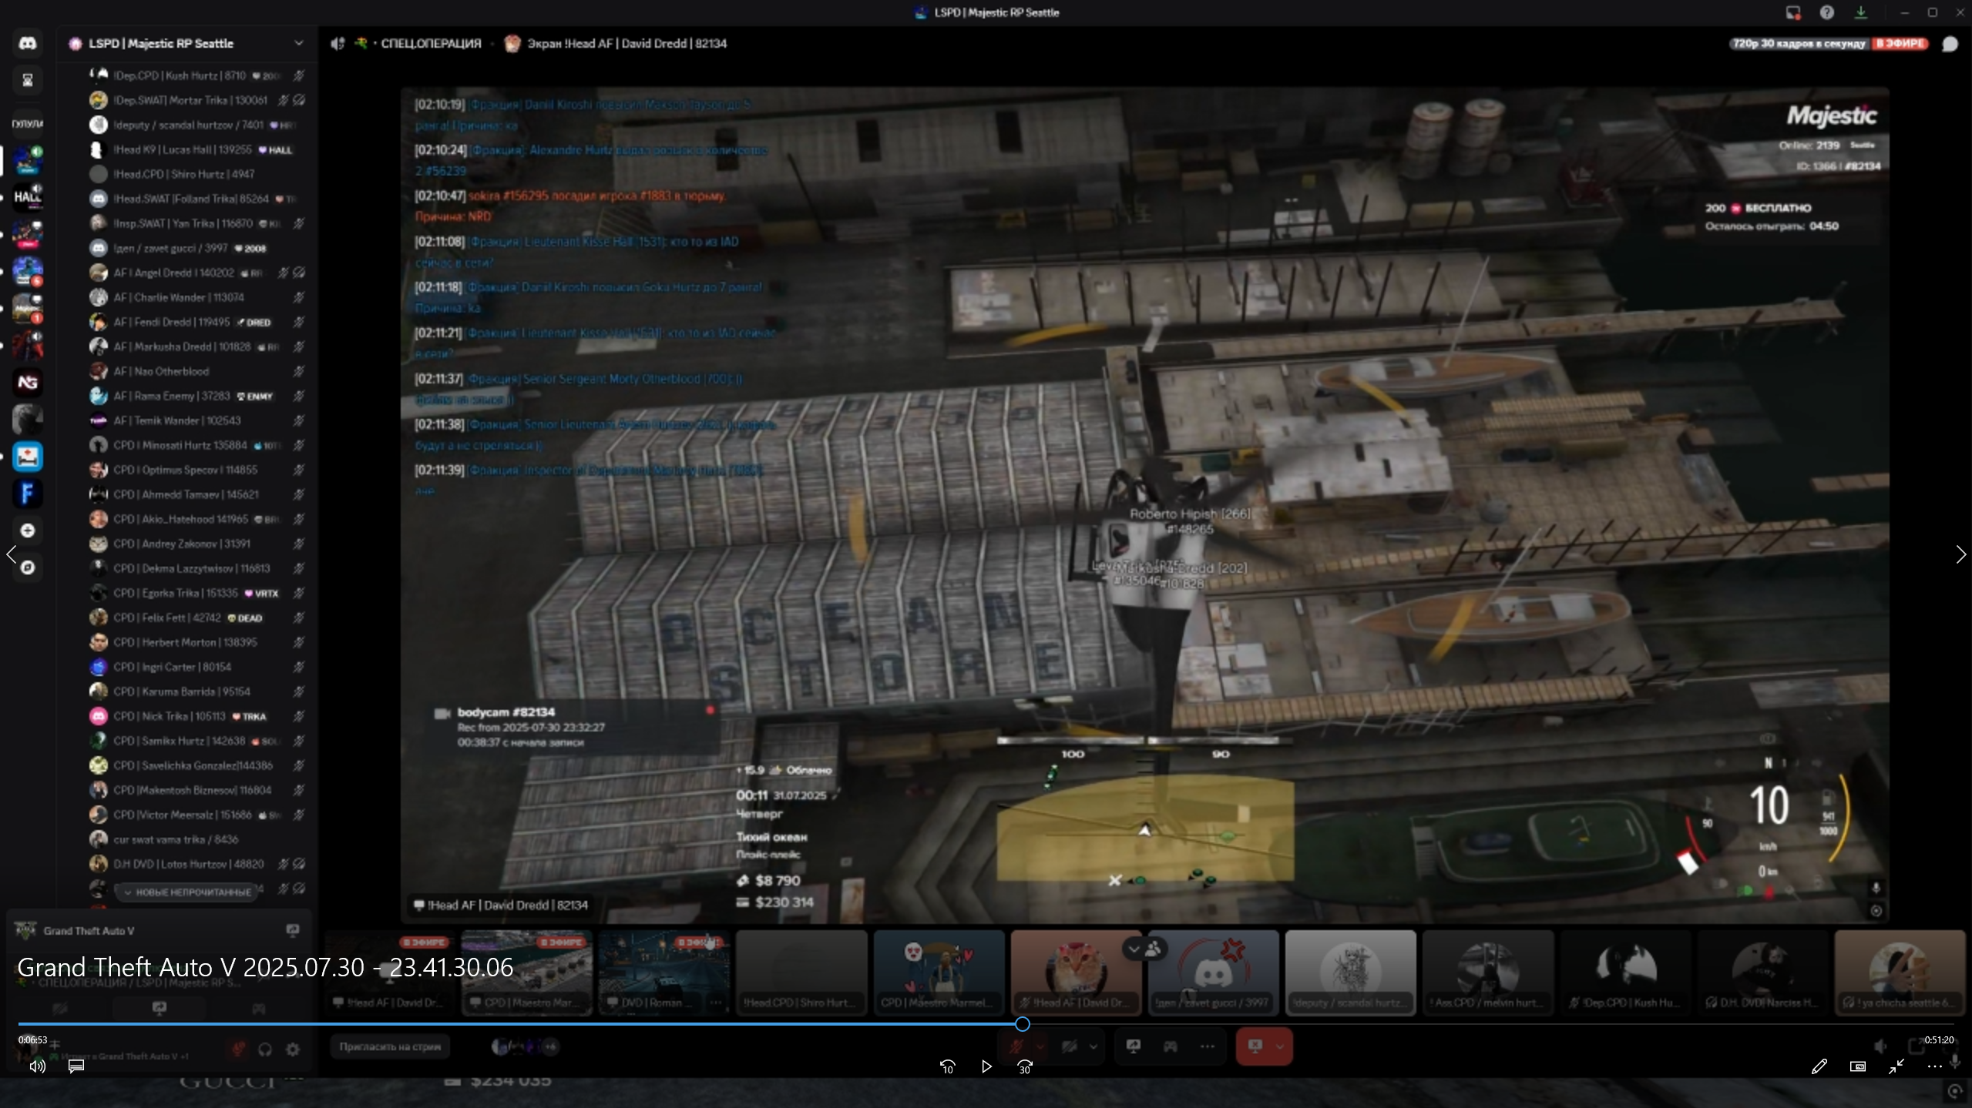Expand the LSPD | Majestic RP Seattle server menu
The height and width of the screenshot is (1108, 1972).
click(x=298, y=43)
